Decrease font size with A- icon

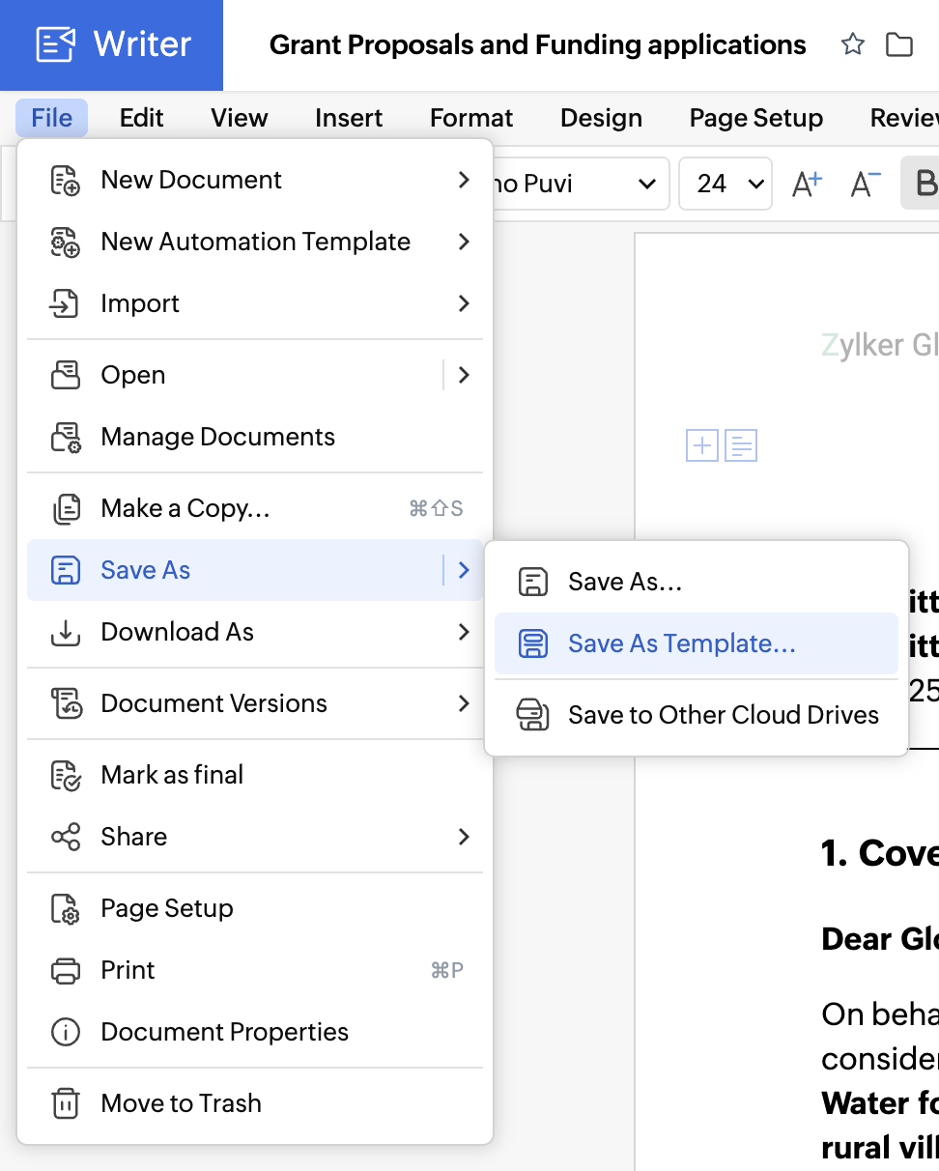pyautogui.click(x=865, y=184)
